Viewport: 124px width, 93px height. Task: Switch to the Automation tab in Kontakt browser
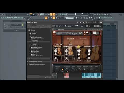pos(49,25)
